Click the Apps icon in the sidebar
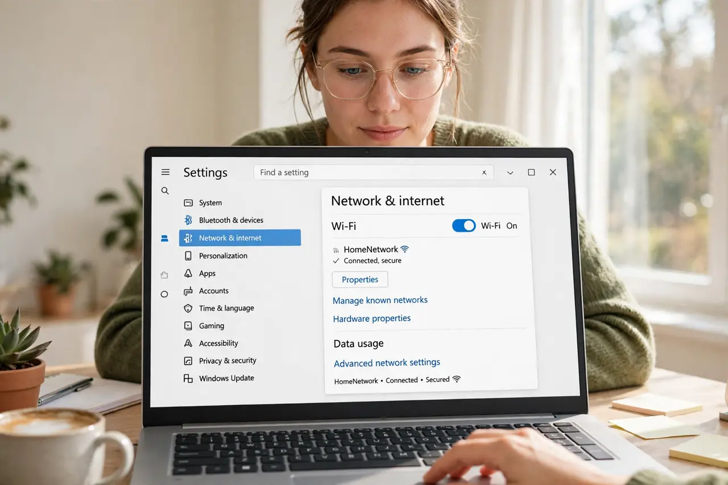The image size is (728, 485). pos(188,273)
